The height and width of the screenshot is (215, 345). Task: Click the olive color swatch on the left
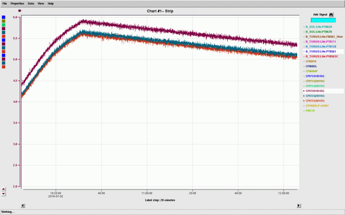point(4,21)
